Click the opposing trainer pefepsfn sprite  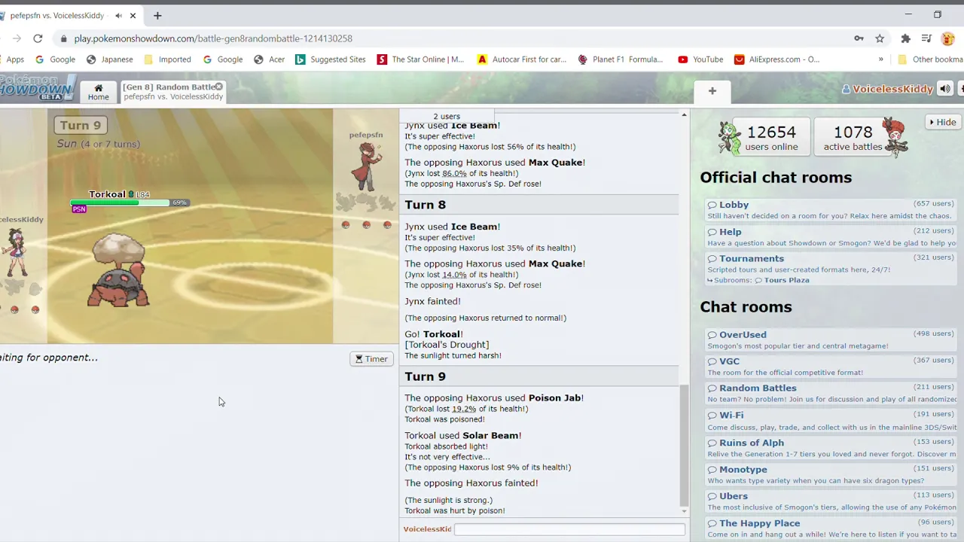[367, 166]
